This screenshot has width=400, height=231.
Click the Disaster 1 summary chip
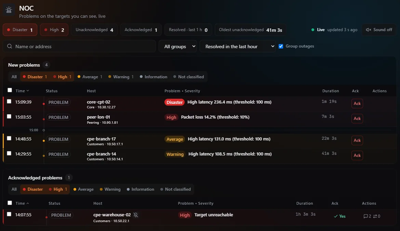tap(20, 30)
